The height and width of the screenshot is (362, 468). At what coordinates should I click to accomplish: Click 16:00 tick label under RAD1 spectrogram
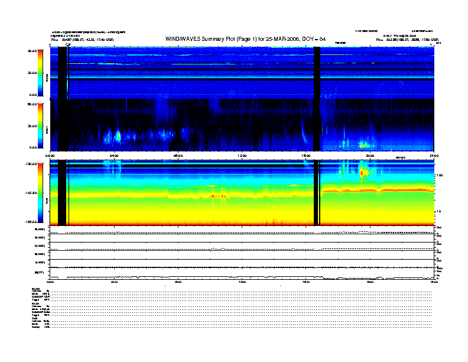(306, 156)
